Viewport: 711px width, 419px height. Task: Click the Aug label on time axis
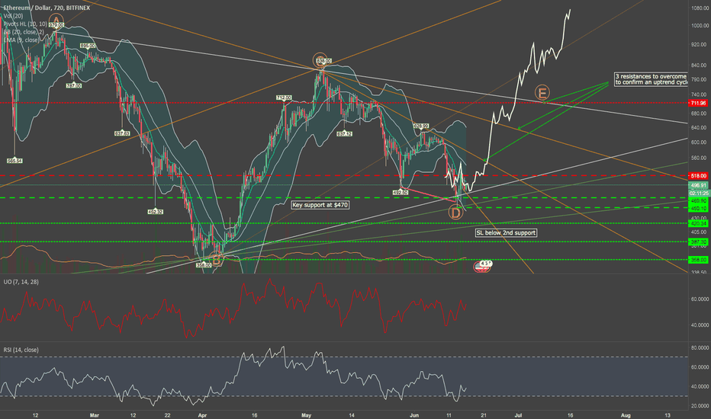[626, 415]
